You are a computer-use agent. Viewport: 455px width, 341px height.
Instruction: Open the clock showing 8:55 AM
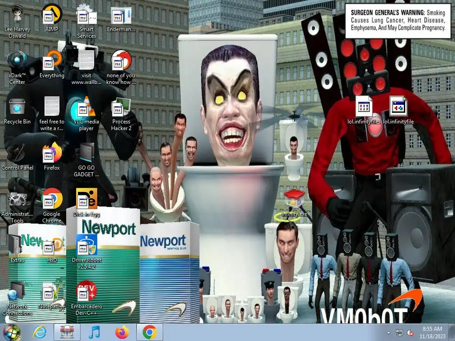point(432,332)
